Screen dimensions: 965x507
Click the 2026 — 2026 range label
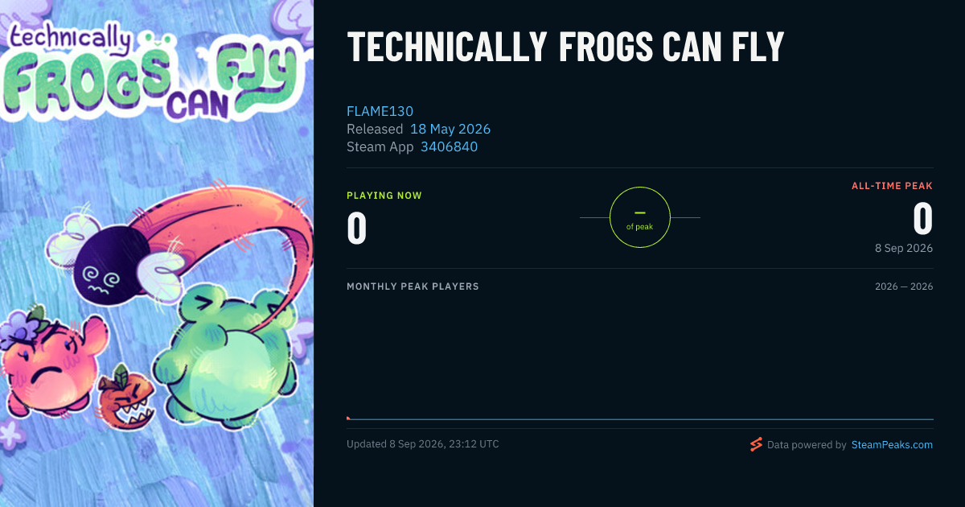click(904, 286)
